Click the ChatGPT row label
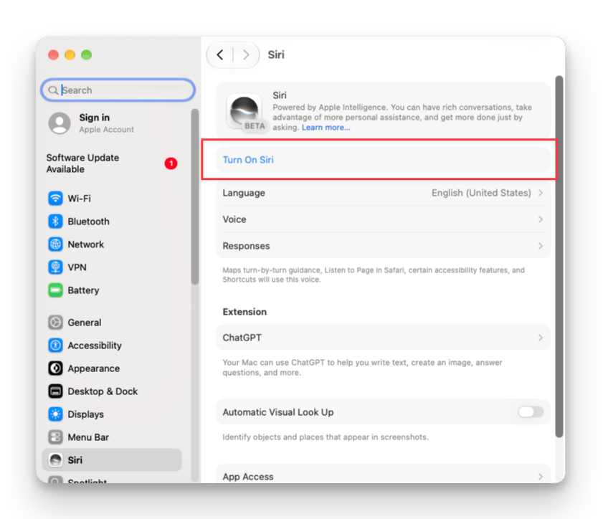Image resolution: width=603 pixels, height=519 pixels. pos(242,338)
